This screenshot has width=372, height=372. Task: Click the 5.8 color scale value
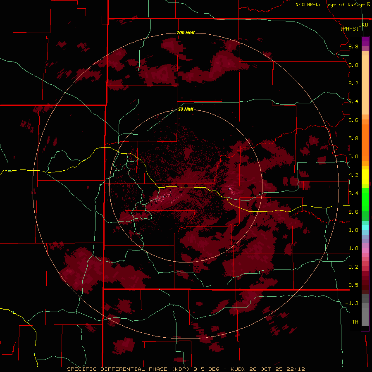point(353,138)
